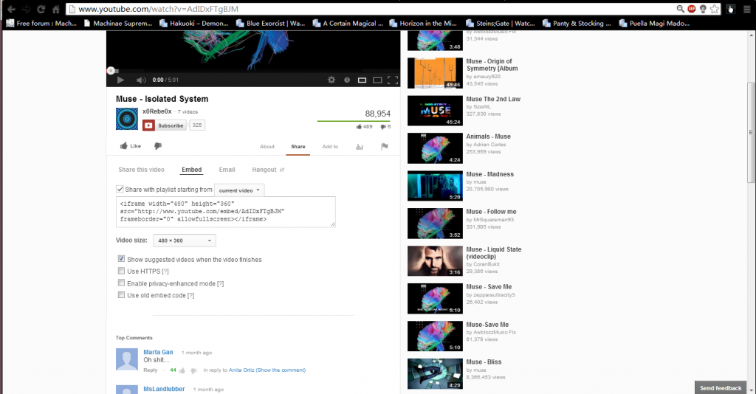Open Machinae Suprem... bookmark
The image size is (756, 394).
(118, 23)
